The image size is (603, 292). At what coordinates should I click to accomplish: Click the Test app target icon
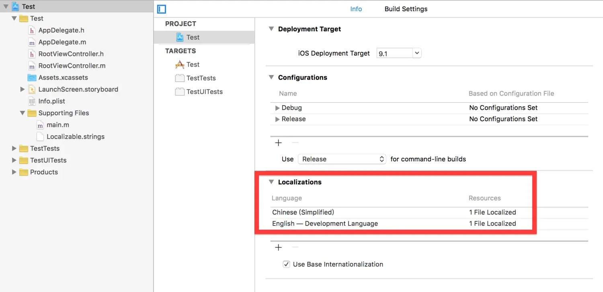[180, 64]
